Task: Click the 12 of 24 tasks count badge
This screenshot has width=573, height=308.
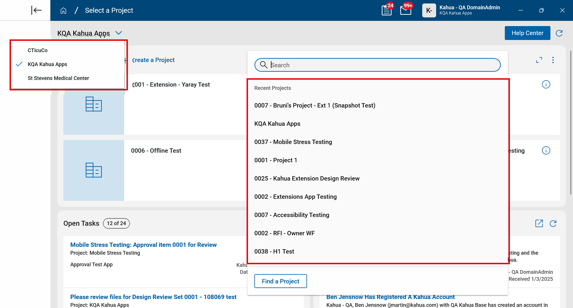Action: pyautogui.click(x=116, y=223)
